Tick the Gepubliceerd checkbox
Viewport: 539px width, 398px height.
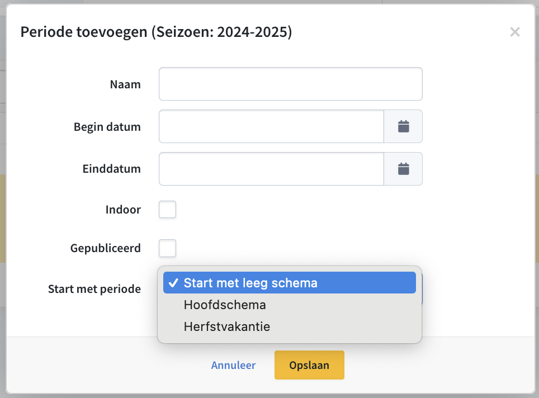point(167,248)
